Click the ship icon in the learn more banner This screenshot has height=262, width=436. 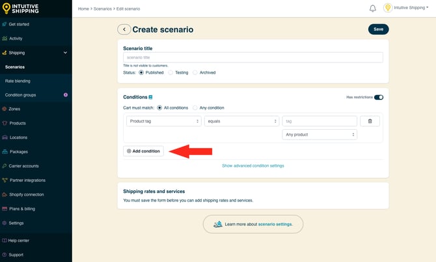pyautogui.click(x=218, y=224)
